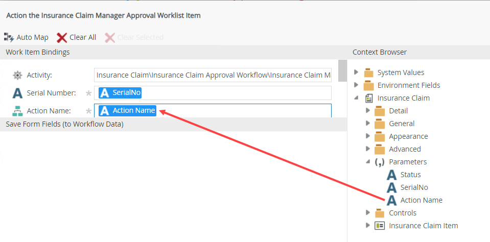Expand the Environment Fields node

pos(356,85)
